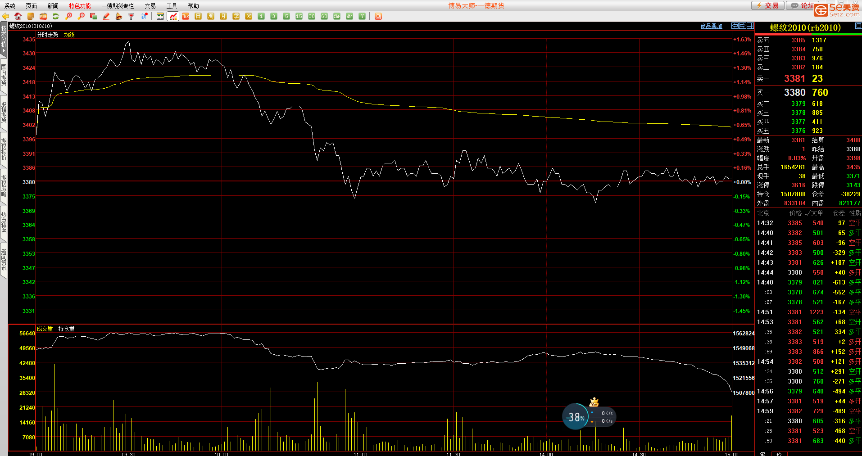Select the red drawing pen tool
This screenshot has width=862, height=456.
[106, 16]
